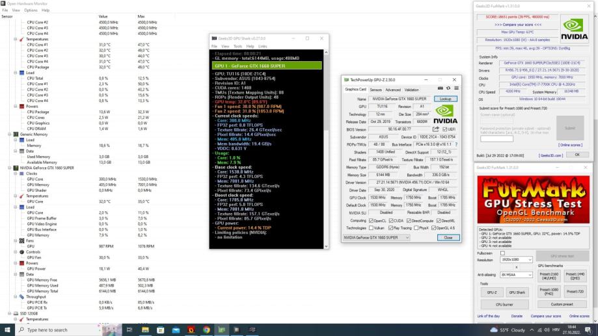Enable the Fullscreen checkbox in FurMark
Screen dimensions: 598x336
click(502, 253)
